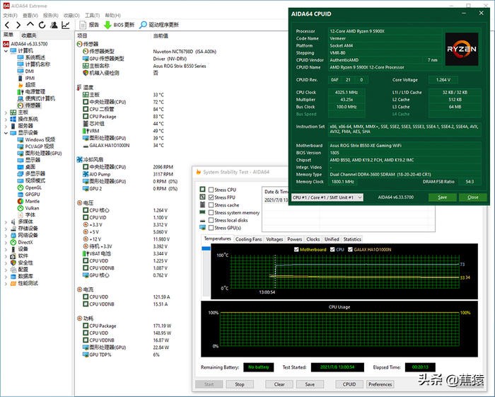The image size is (495, 397).
Task: Click the 驱动程序更新 magnifier icon
Action: point(142,25)
